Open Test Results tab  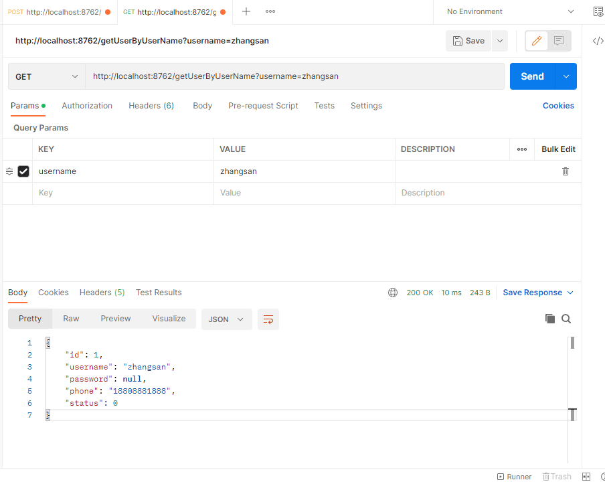[x=159, y=293]
